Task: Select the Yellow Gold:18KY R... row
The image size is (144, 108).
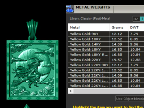Action: [x=106, y=55]
